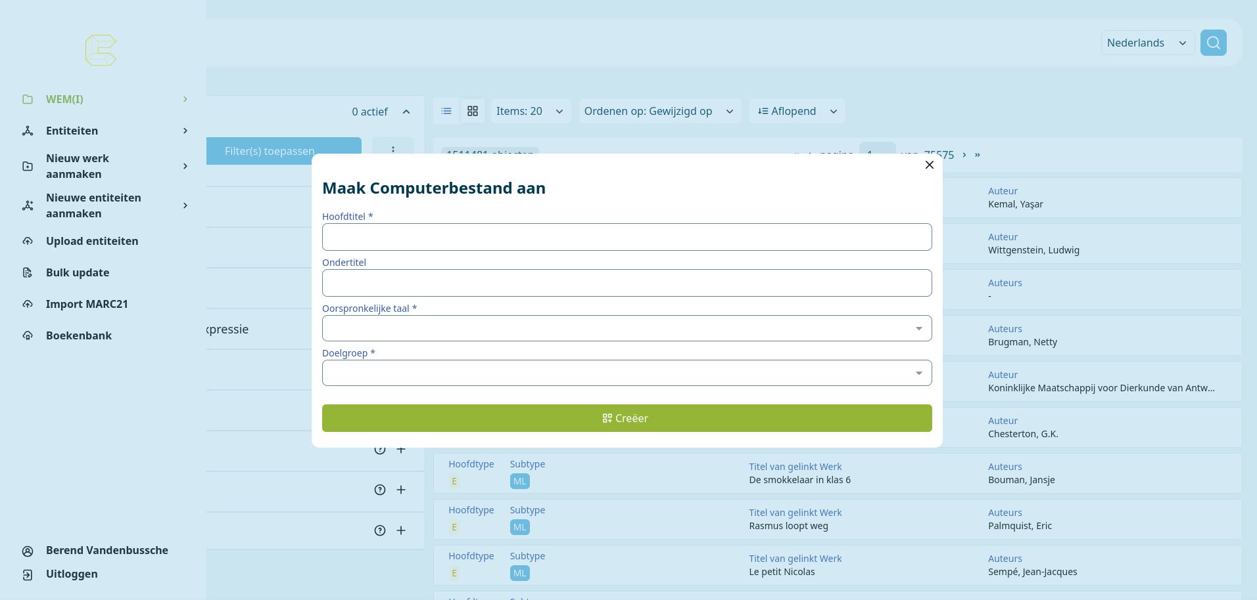Click the account icon beside Berend Vandenbussche

pos(28,551)
